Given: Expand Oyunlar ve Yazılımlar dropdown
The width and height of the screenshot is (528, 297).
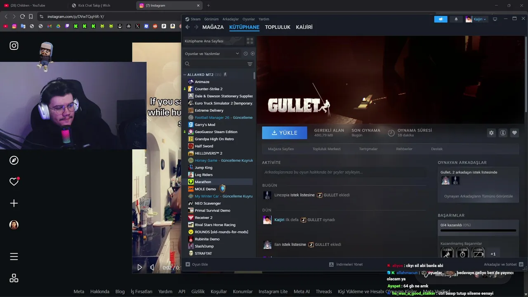Looking at the screenshot, I should coord(212,54).
